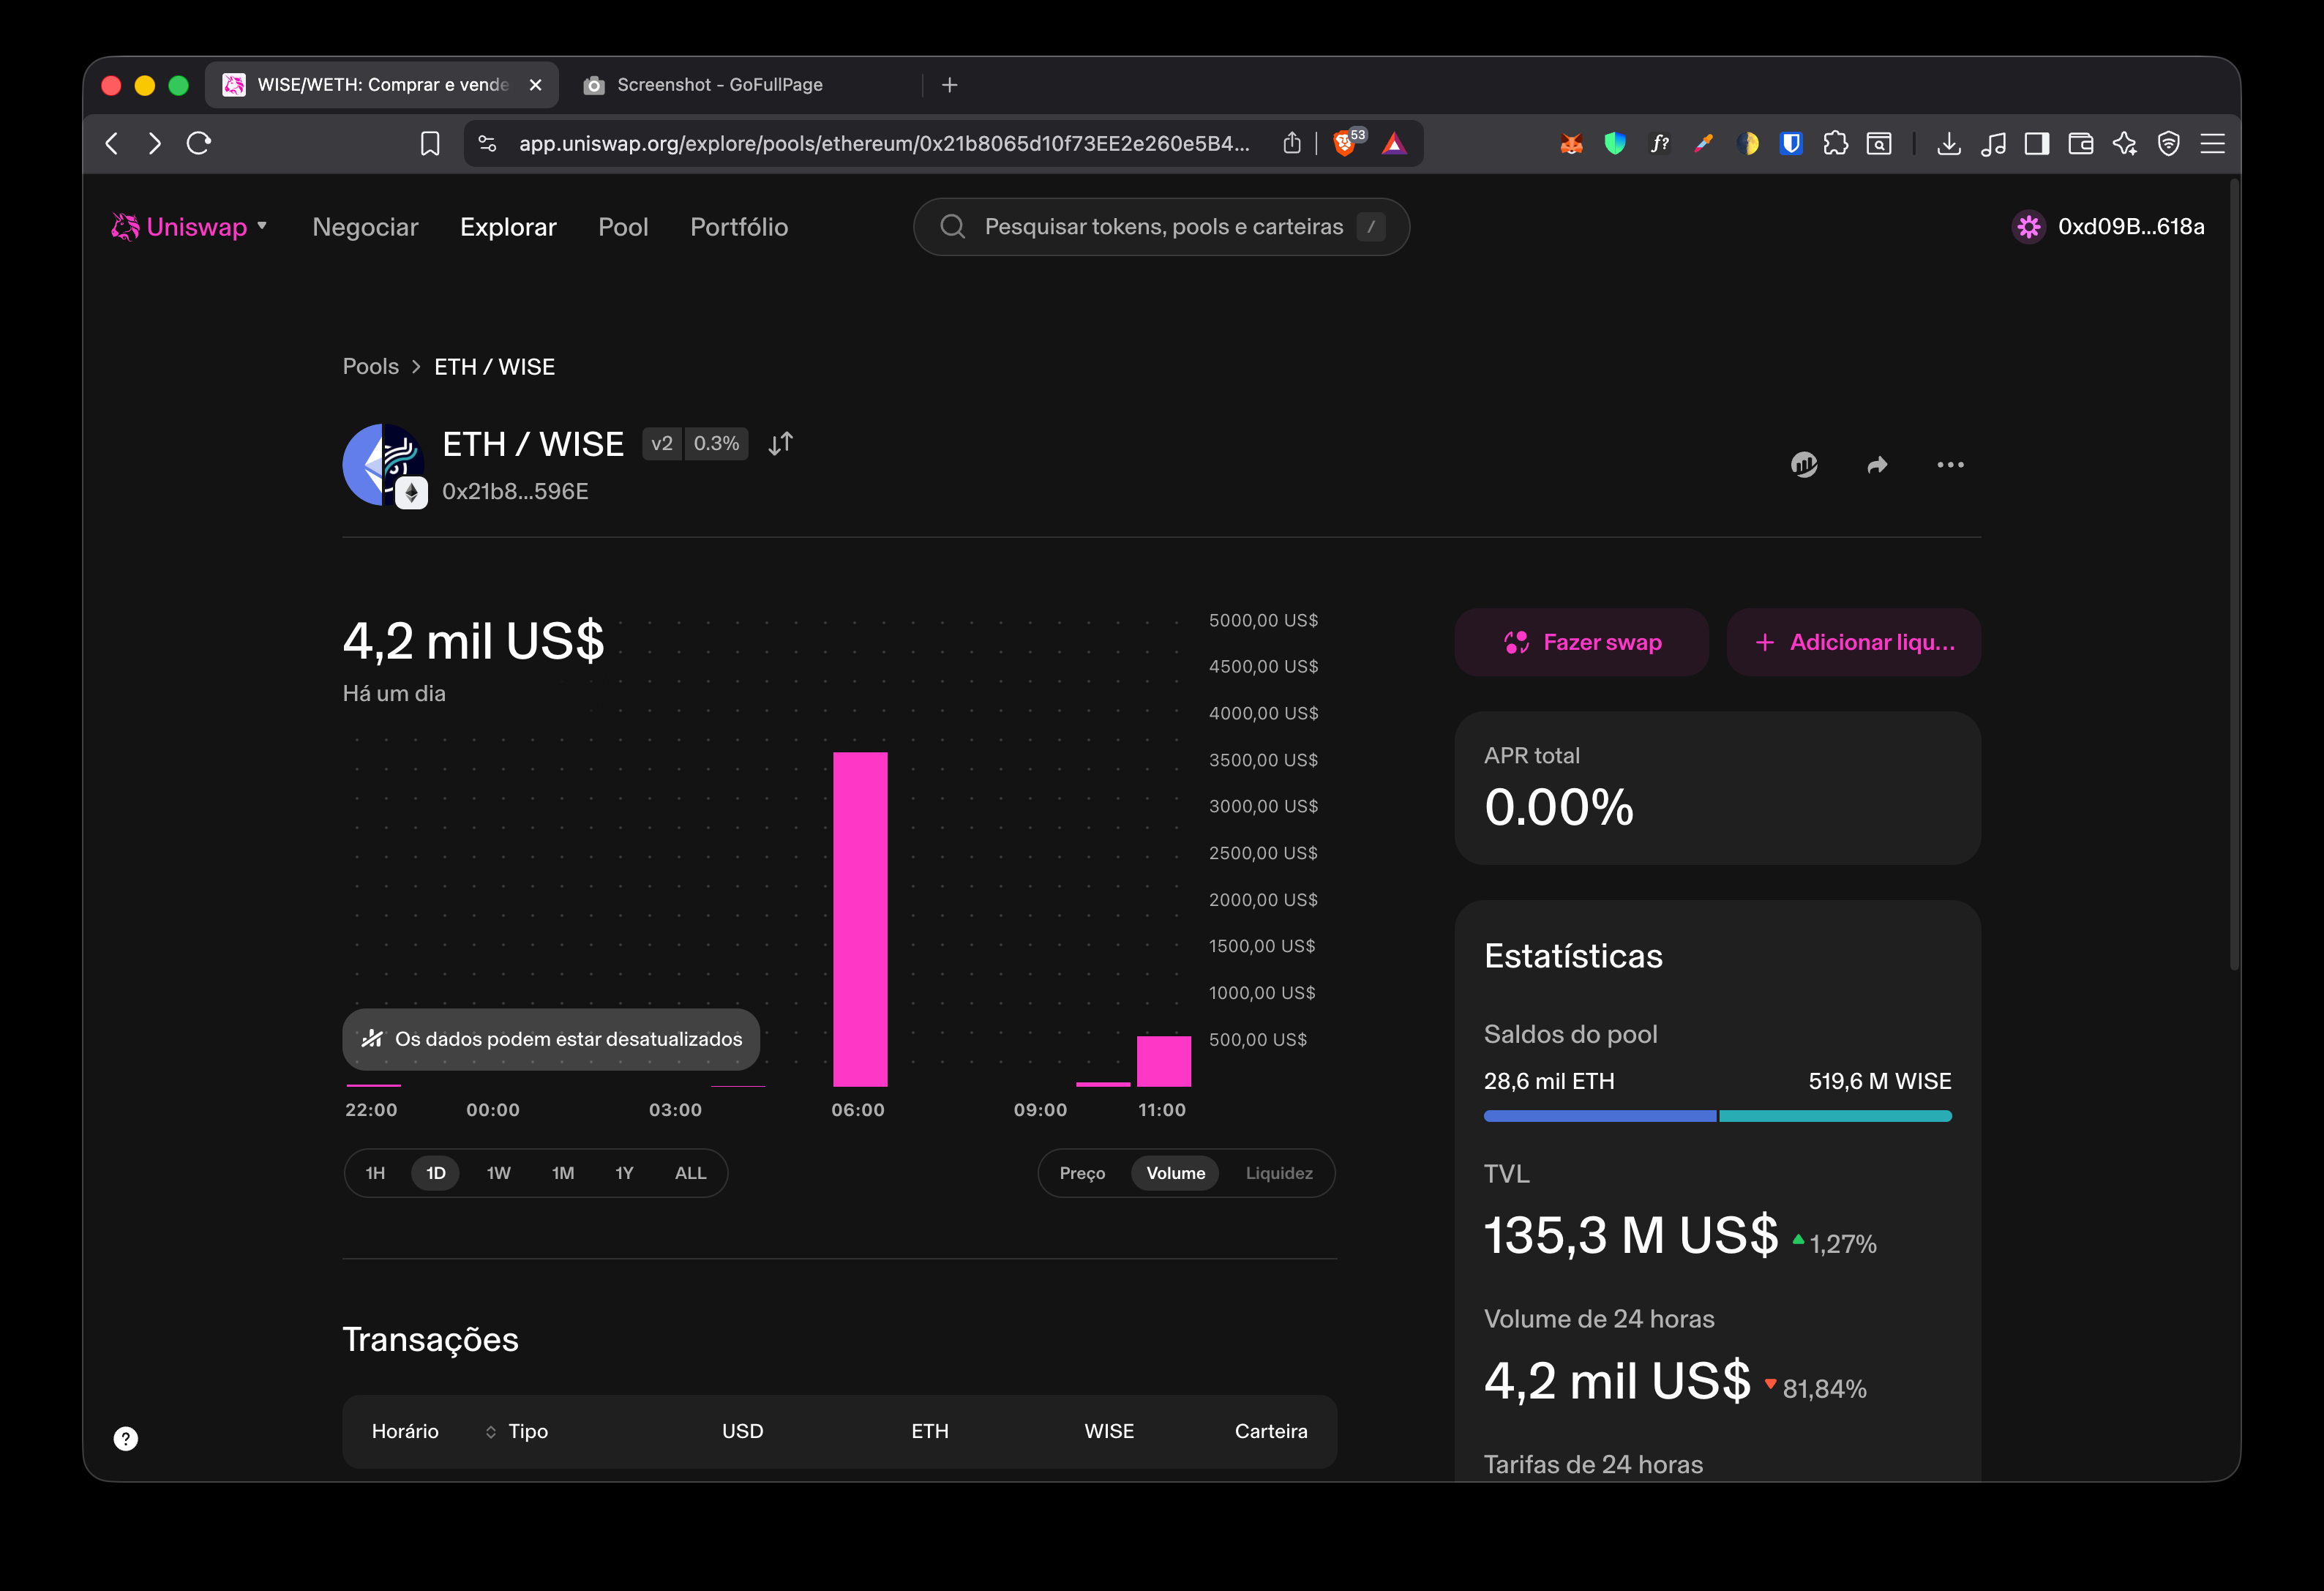The height and width of the screenshot is (1591, 2324).
Task: Select the 1Y chart timeframe
Action: [x=624, y=1173]
